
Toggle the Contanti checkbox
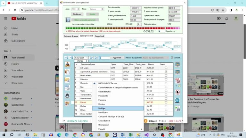tap(172, 58)
